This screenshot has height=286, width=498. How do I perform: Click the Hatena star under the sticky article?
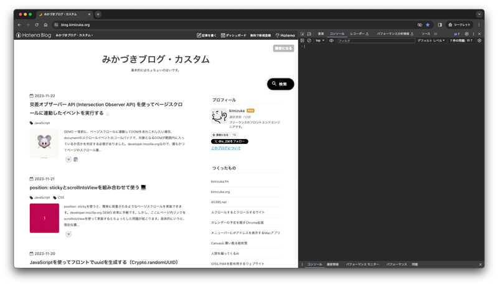click(x=68, y=234)
